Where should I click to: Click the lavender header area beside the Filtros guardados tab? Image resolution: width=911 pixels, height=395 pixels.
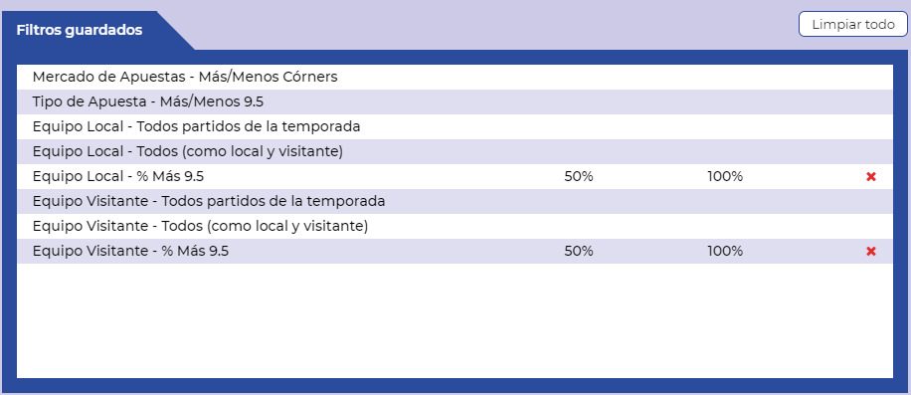coord(494,26)
